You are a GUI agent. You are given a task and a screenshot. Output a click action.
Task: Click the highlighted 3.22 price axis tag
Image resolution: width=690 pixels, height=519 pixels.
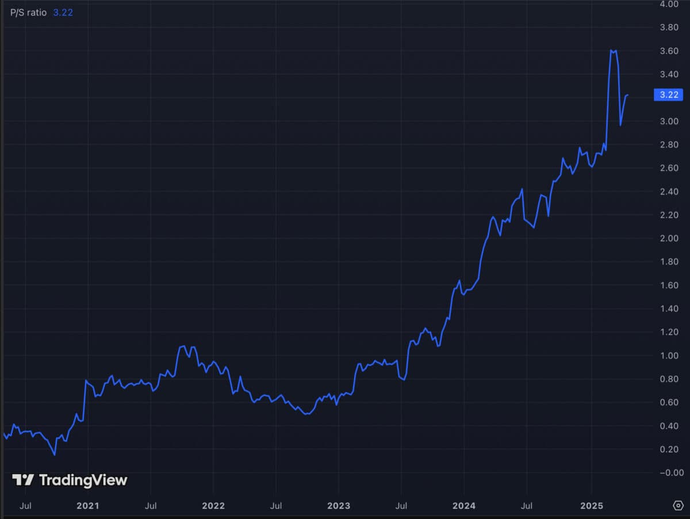669,94
